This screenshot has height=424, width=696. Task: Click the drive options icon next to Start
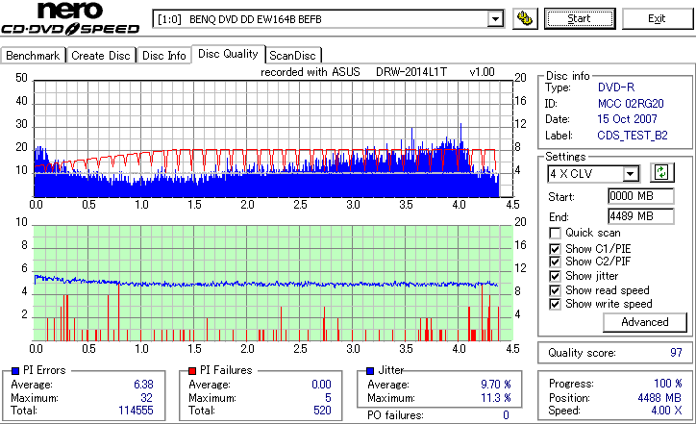coord(525,18)
